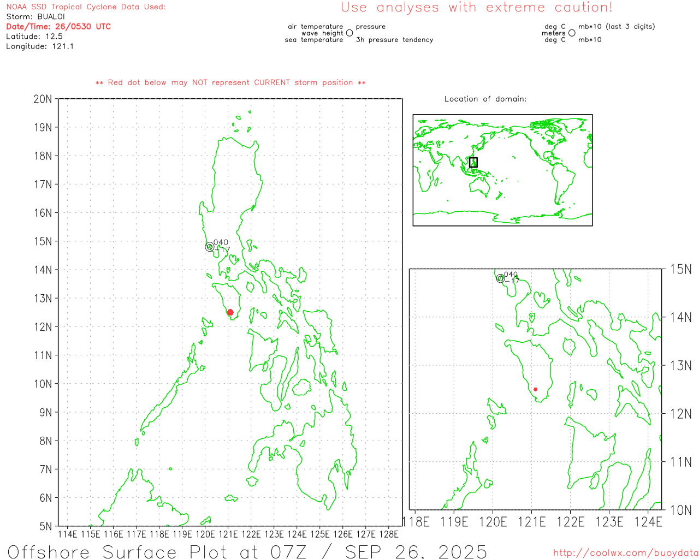Select the buoy station circle on the zoomed inset map
This screenshot has height=559, width=699.
coord(500,278)
